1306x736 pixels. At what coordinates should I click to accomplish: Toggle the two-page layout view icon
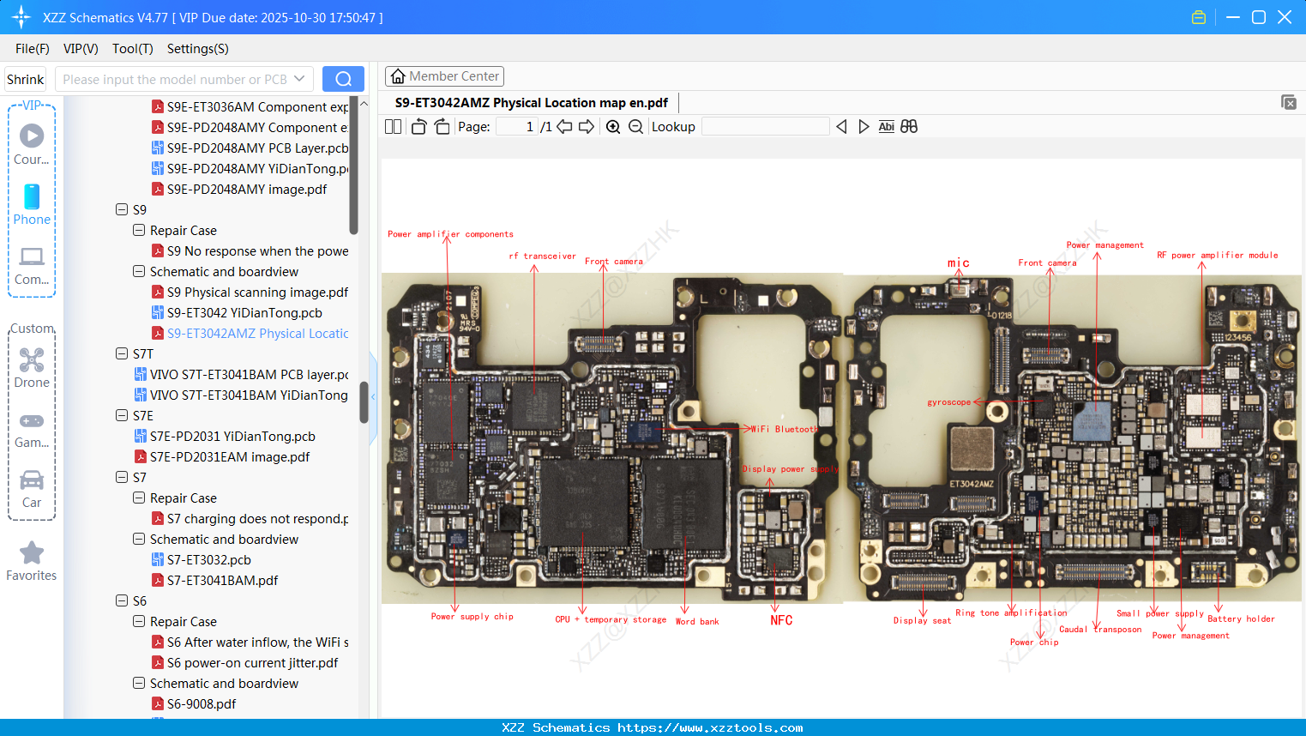click(x=394, y=127)
